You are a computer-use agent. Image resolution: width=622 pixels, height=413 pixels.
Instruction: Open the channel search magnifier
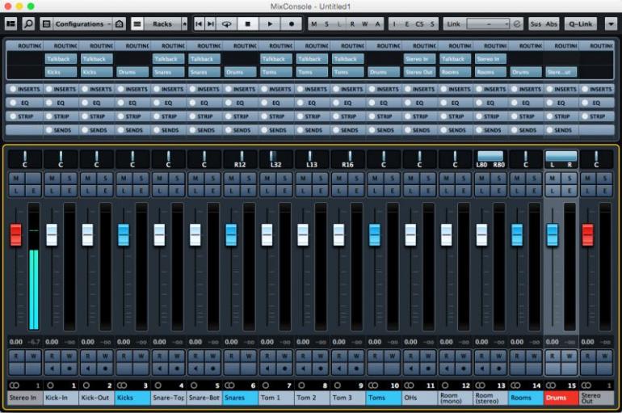(x=28, y=23)
